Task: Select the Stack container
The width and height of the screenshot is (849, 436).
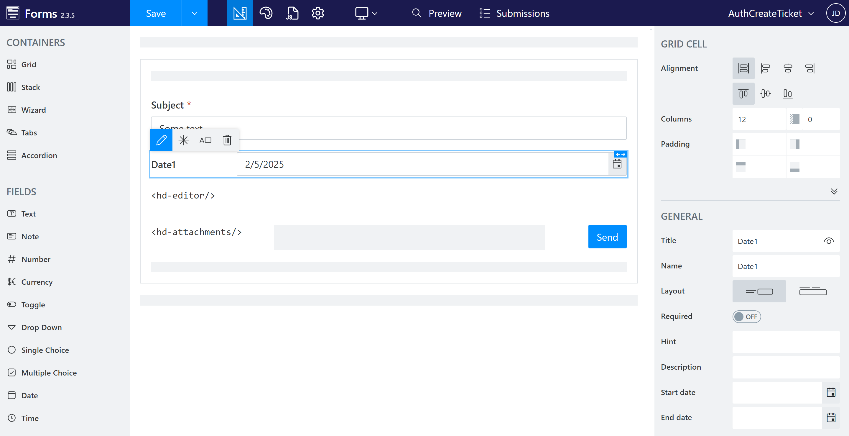Action: (23, 87)
